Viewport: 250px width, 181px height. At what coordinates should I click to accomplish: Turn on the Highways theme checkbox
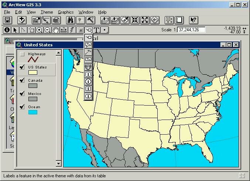coord(22,54)
